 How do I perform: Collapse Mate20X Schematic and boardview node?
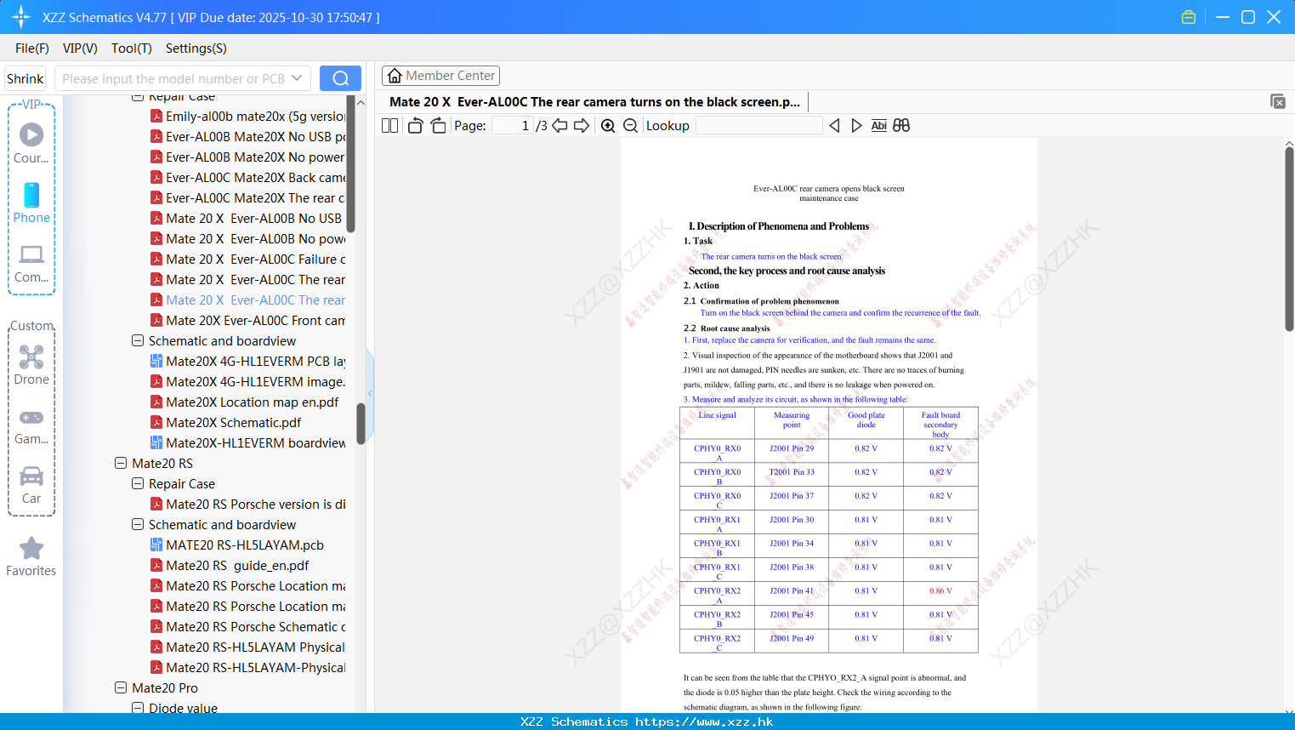pos(138,340)
